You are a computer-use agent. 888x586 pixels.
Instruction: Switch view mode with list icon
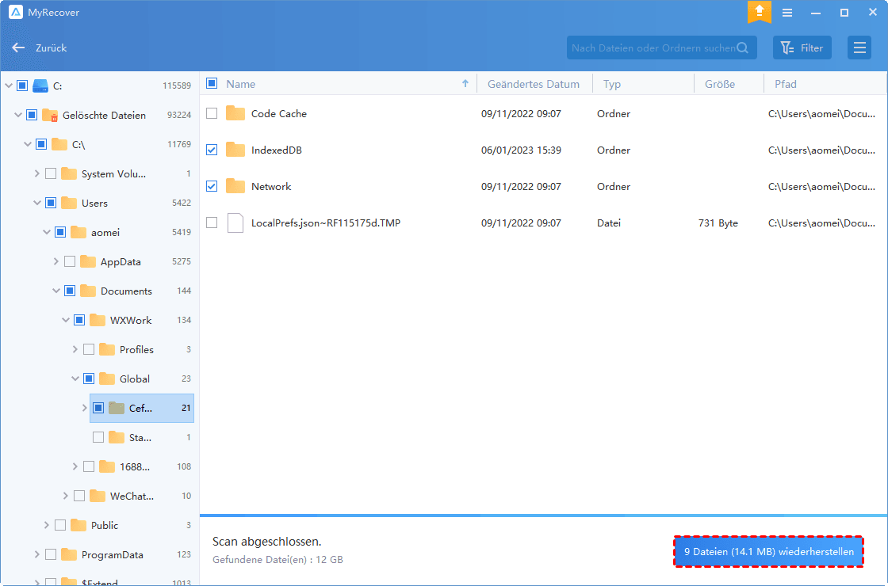859,48
